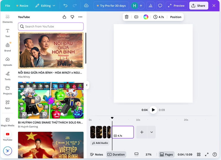Toggle the Duration display
Viewport: 221px width, 160px height.
point(116,155)
